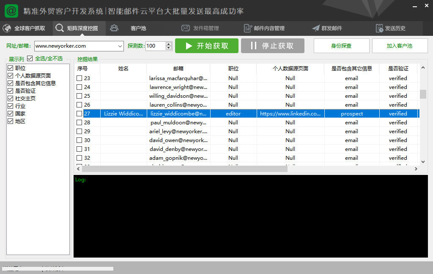Click the 加入客户池 button

coord(400,46)
